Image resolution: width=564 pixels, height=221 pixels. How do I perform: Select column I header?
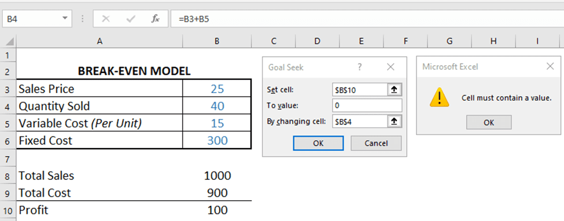pos(537,42)
